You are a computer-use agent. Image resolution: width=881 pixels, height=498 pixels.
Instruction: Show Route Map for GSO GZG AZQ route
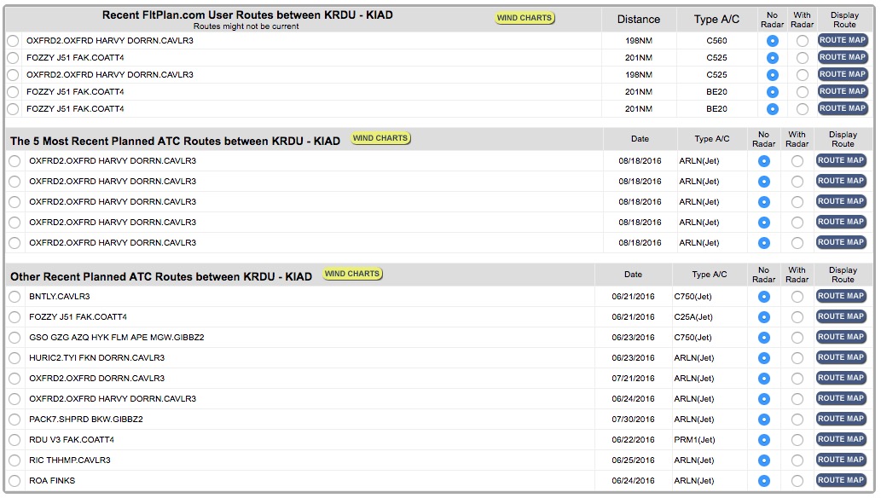pyautogui.click(x=841, y=337)
